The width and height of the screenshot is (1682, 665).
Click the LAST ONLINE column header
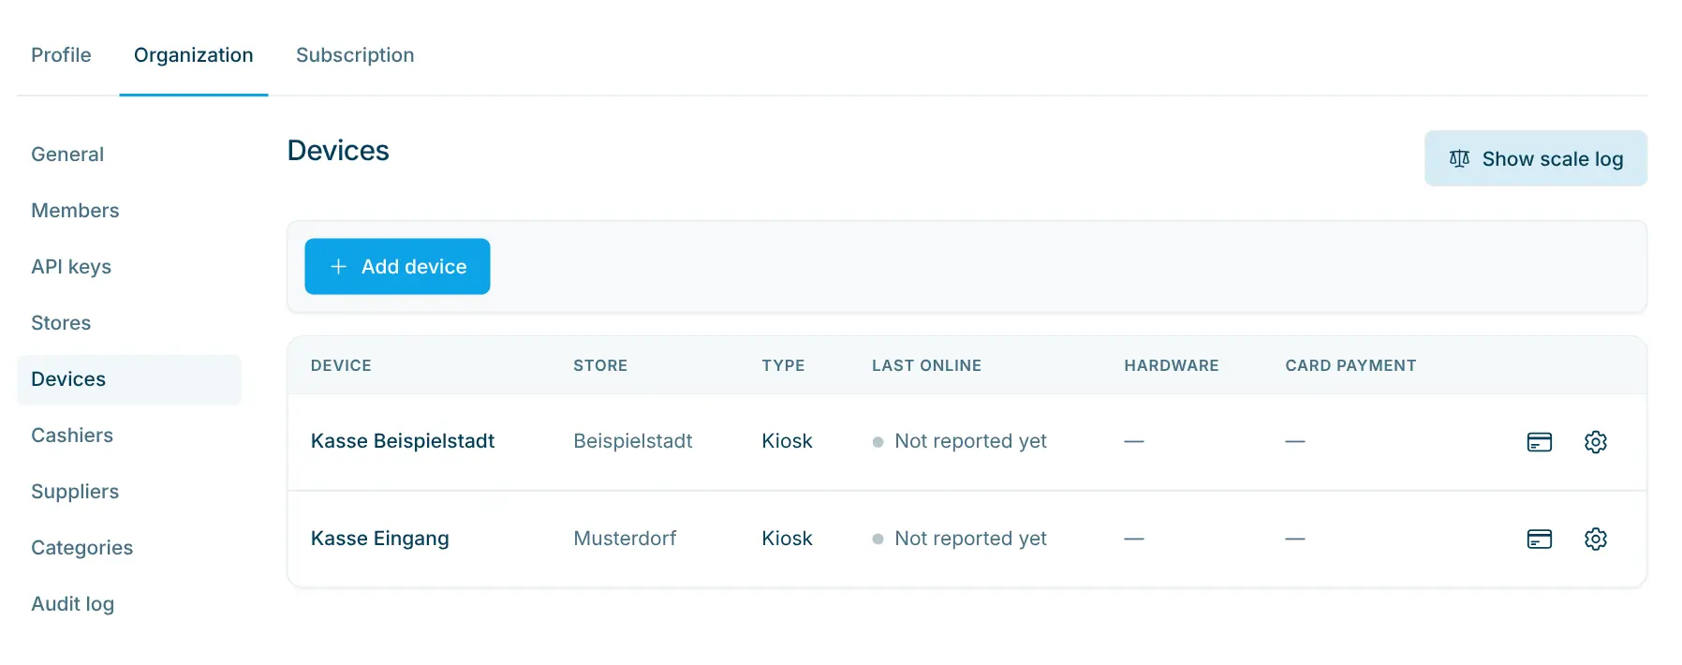926,365
